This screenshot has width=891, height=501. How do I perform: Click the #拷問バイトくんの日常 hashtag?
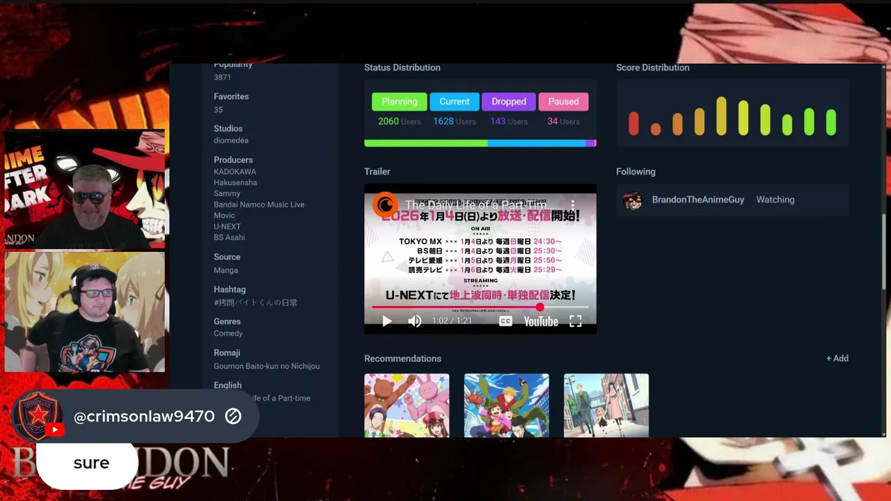click(255, 303)
